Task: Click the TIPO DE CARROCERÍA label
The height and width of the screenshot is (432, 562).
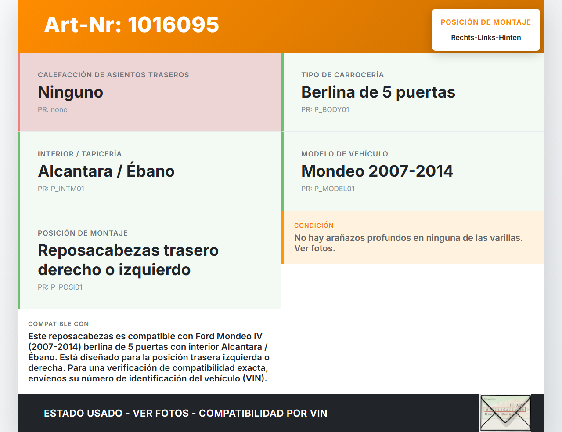Action: click(342, 75)
